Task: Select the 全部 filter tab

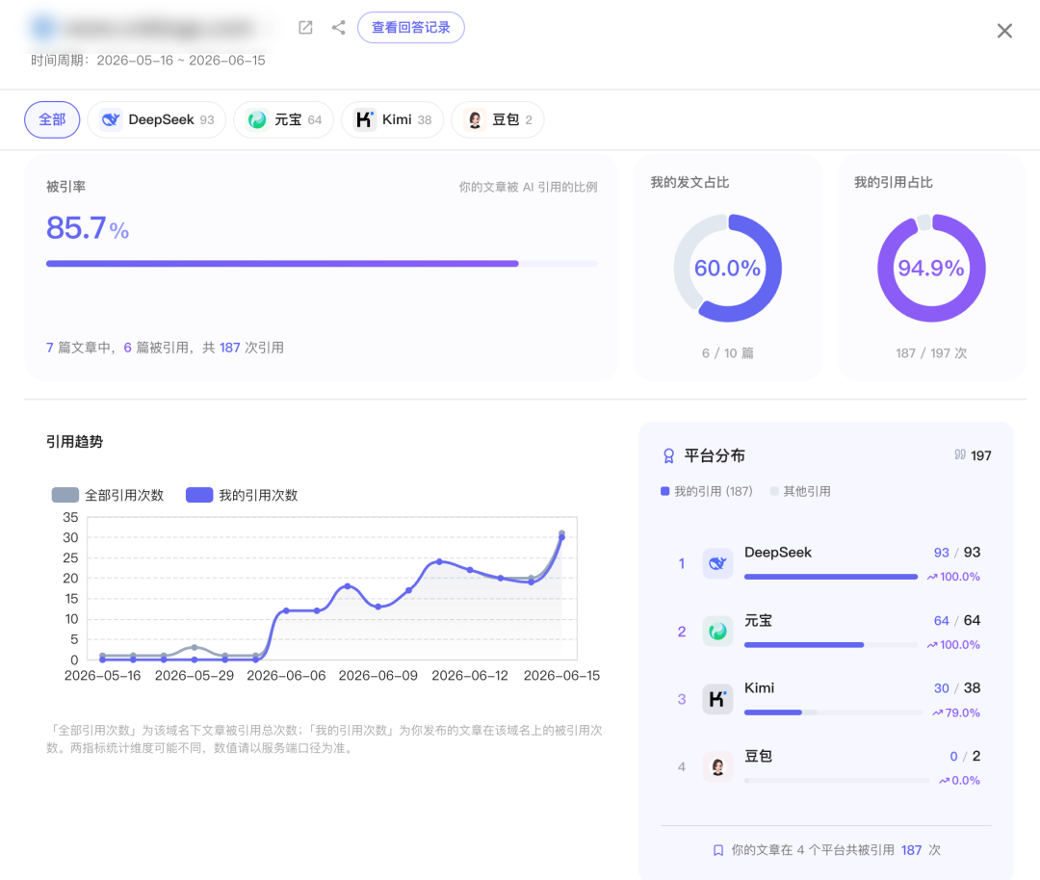Action: point(52,119)
